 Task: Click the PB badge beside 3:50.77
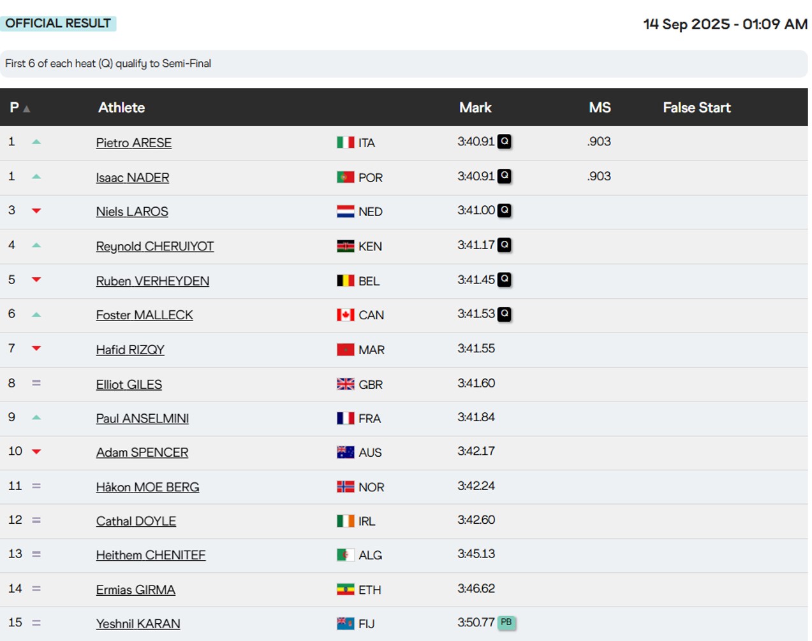pyautogui.click(x=506, y=623)
